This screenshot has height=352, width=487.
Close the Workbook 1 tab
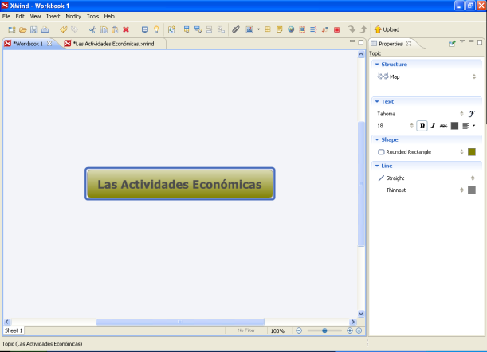(49, 44)
